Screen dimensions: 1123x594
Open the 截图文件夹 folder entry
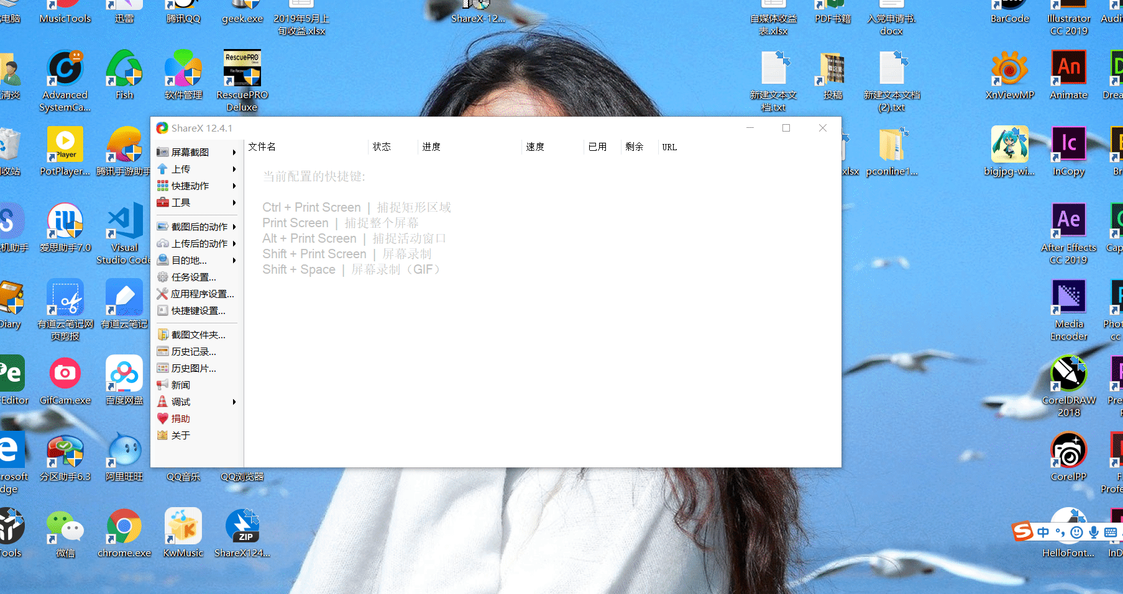(198, 335)
